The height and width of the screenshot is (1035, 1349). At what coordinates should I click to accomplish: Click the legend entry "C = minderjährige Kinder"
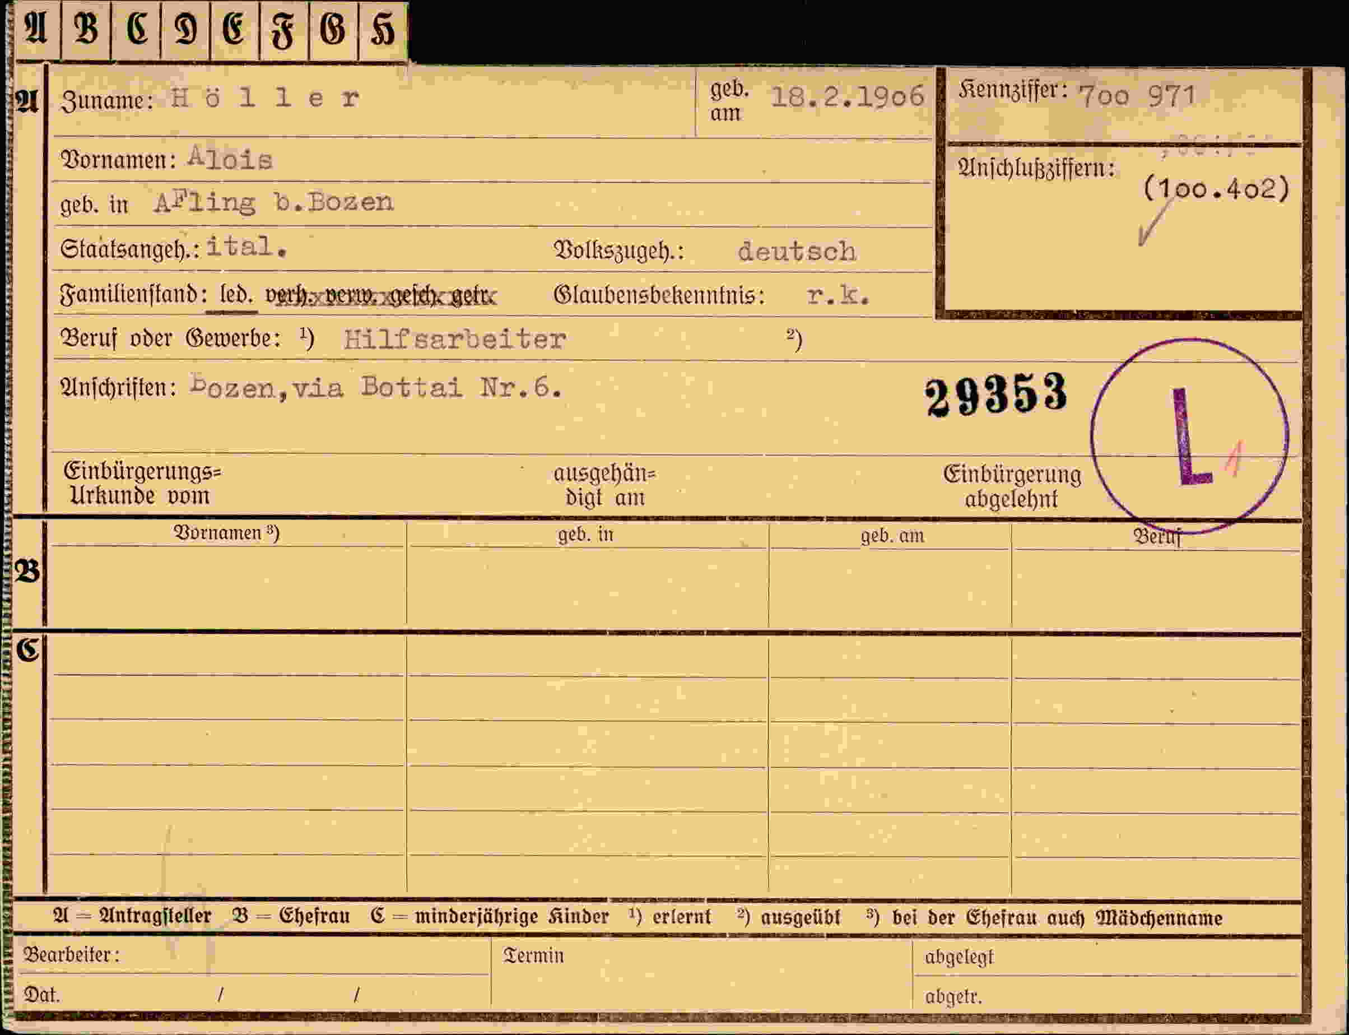point(490,917)
